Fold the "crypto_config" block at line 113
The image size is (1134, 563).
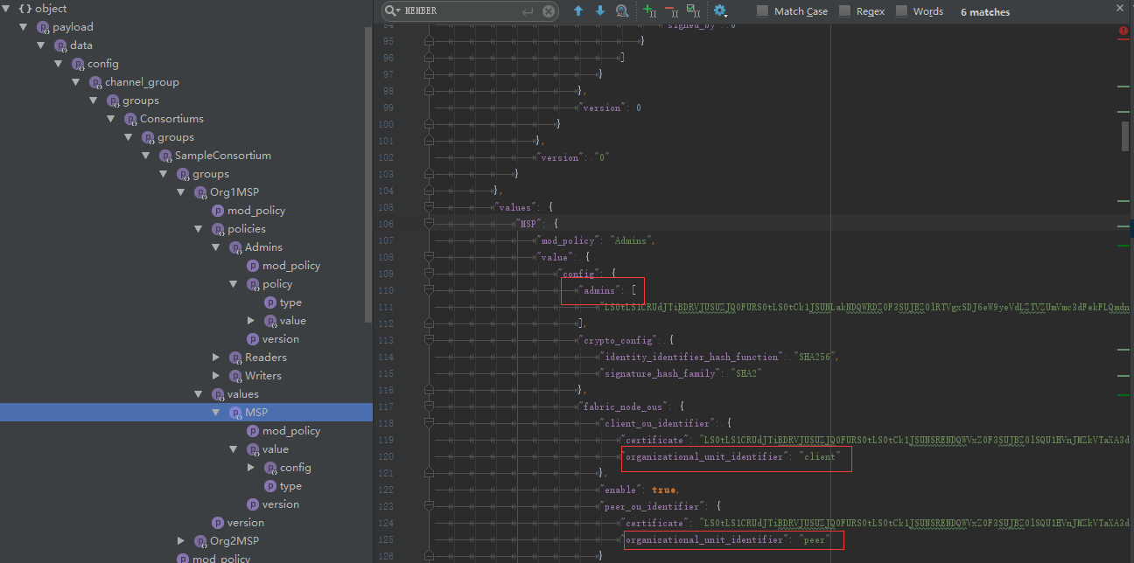tap(429, 340)
